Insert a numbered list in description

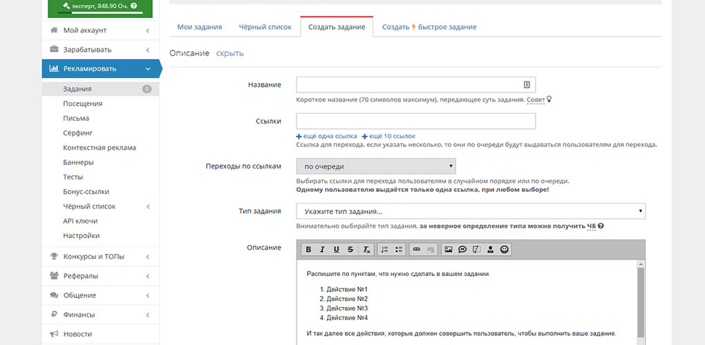384,250
